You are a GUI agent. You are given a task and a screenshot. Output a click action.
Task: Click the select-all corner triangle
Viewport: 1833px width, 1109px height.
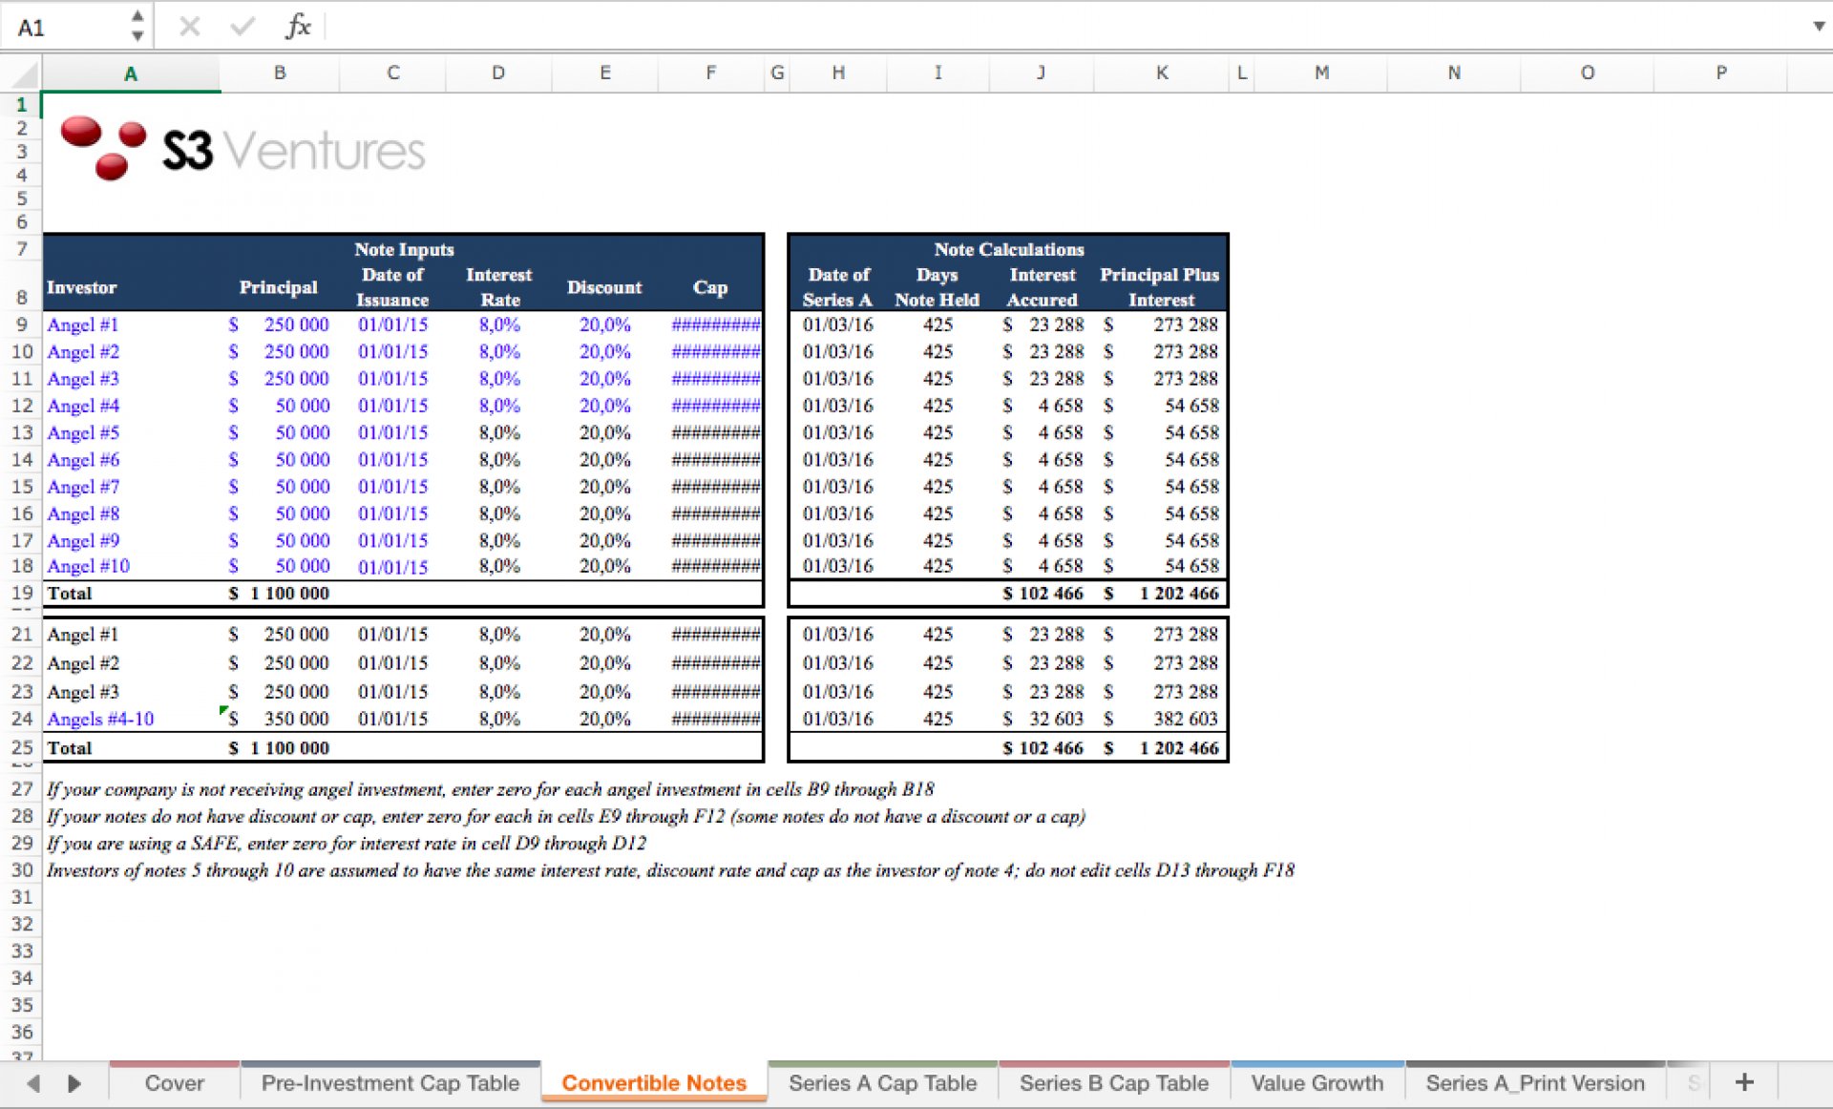coord(26,73)
